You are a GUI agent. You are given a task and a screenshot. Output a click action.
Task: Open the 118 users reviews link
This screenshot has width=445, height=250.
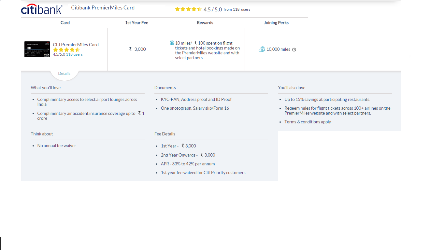tap(74, 54)
